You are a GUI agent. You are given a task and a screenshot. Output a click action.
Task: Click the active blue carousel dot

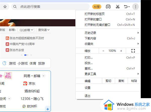coord(25,55)
